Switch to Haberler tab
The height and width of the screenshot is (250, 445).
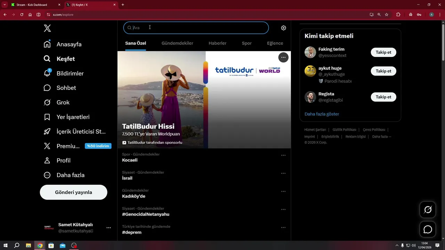pos(218,43)
